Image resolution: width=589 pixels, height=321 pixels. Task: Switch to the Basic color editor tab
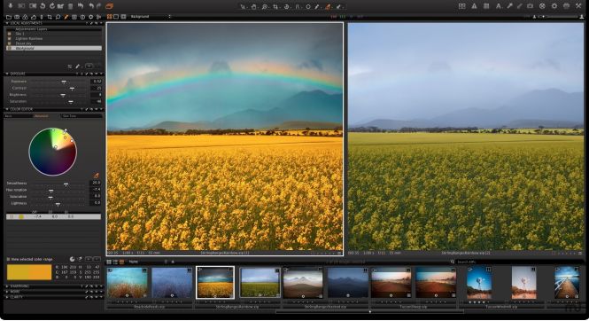click(18, 116)
